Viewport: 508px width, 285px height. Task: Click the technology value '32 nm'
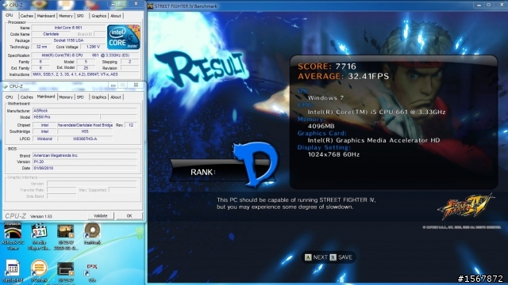point(41,47)
